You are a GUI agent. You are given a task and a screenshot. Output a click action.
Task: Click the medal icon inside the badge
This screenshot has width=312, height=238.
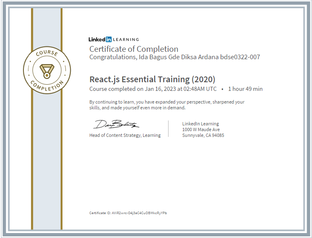point(47,70)
